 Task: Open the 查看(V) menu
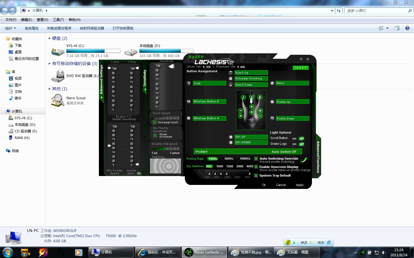click(x=42, y=20)
